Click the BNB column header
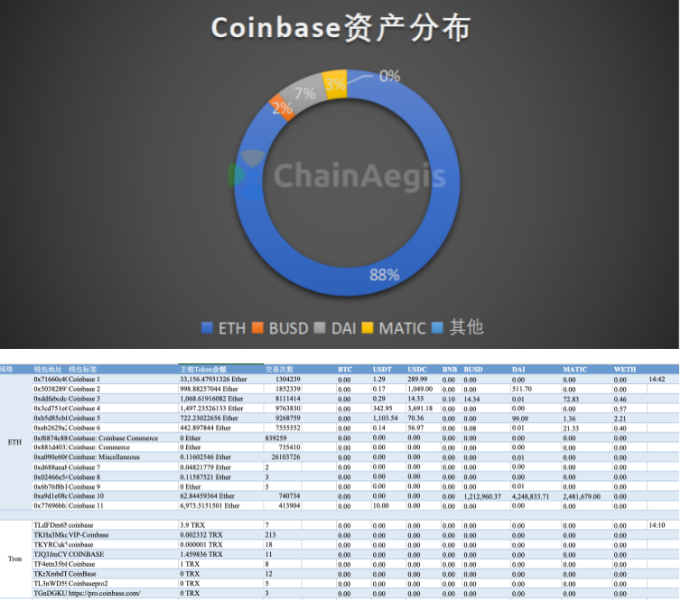The height and width of the screenshot is (602, 681). [x=450, y=370]
